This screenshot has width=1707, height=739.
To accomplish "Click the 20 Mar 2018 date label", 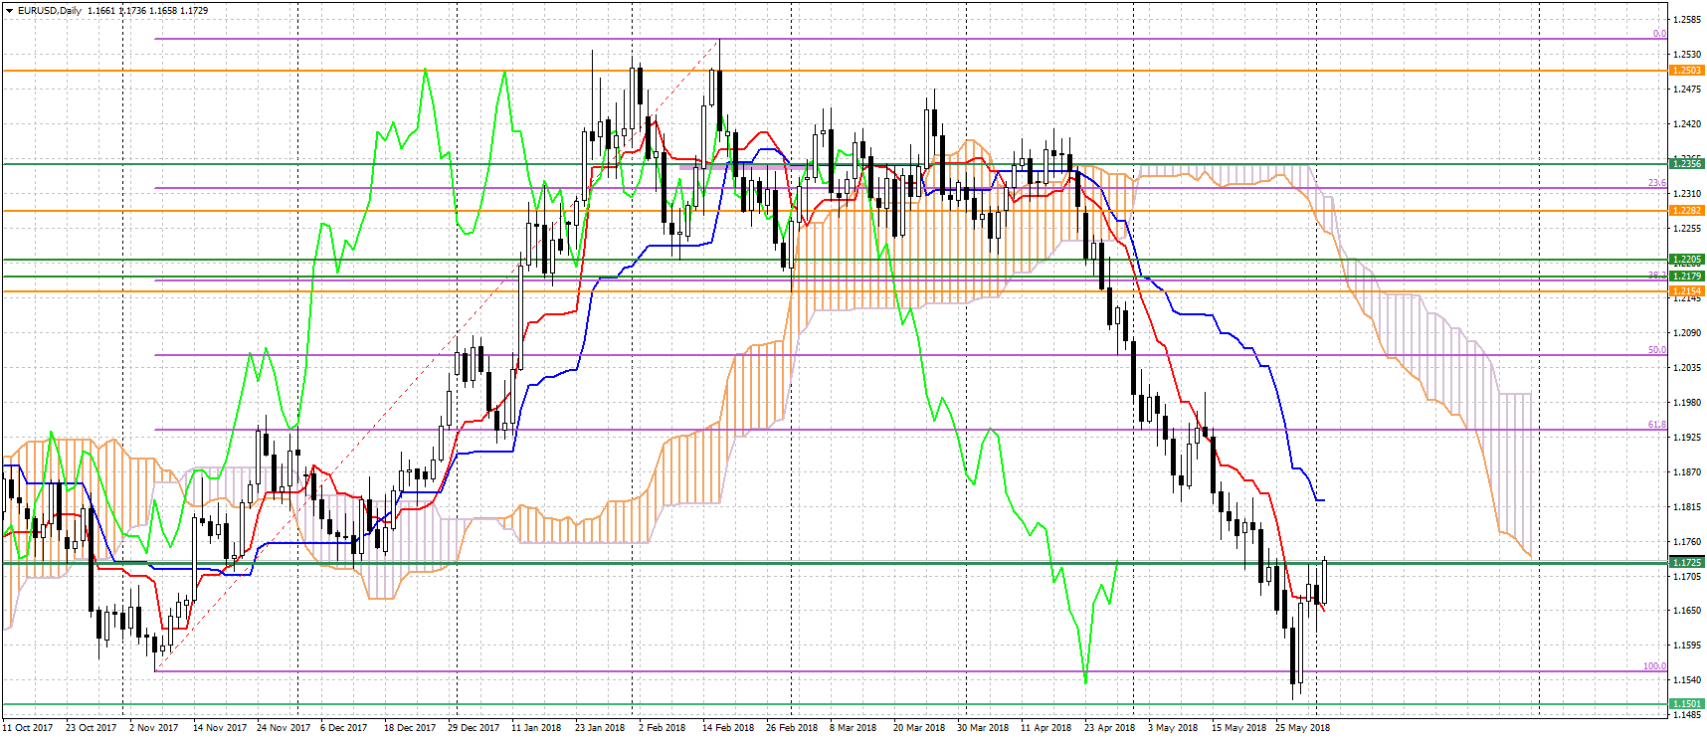I will pos(919,728).
